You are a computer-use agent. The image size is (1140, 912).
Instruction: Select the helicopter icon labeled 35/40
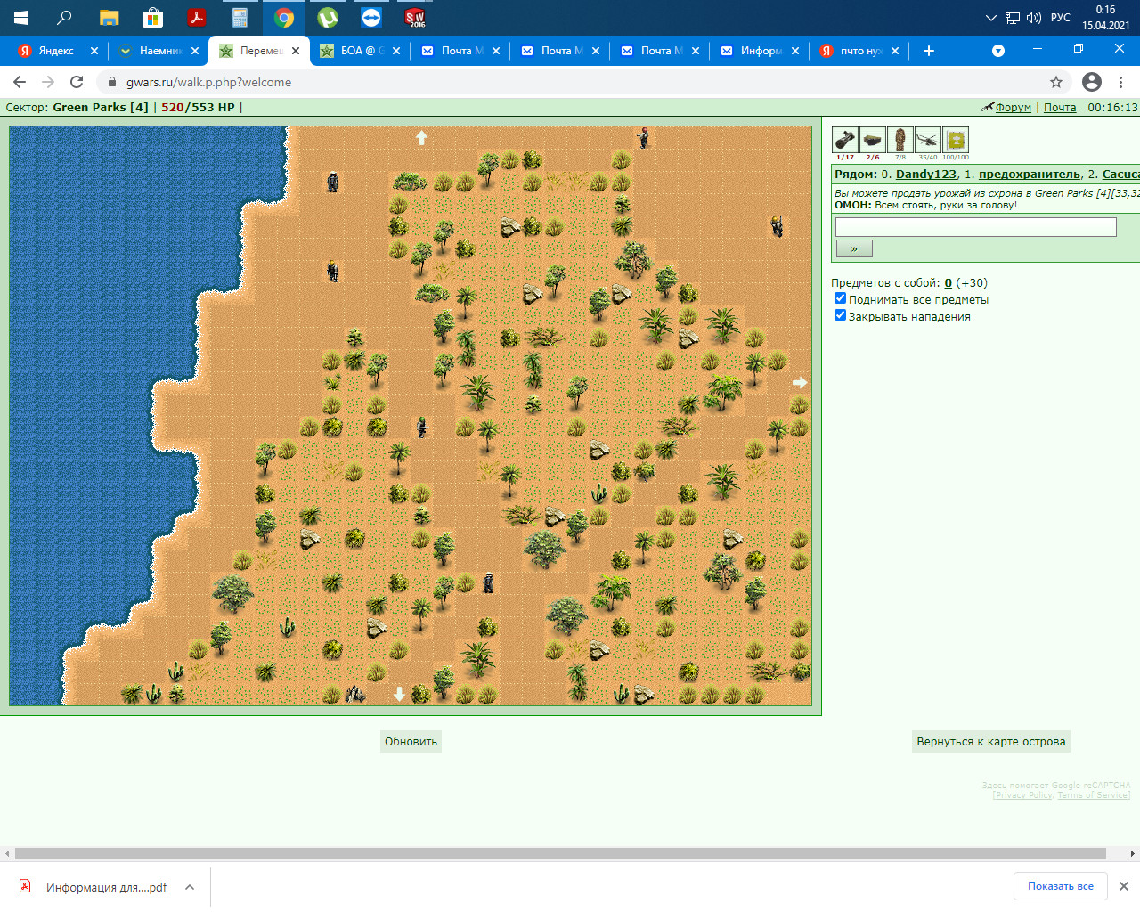pos(928,140)
